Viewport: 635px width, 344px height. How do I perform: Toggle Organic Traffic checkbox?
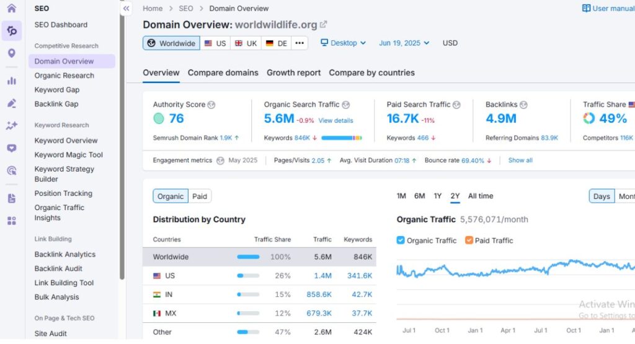[401, 240]
